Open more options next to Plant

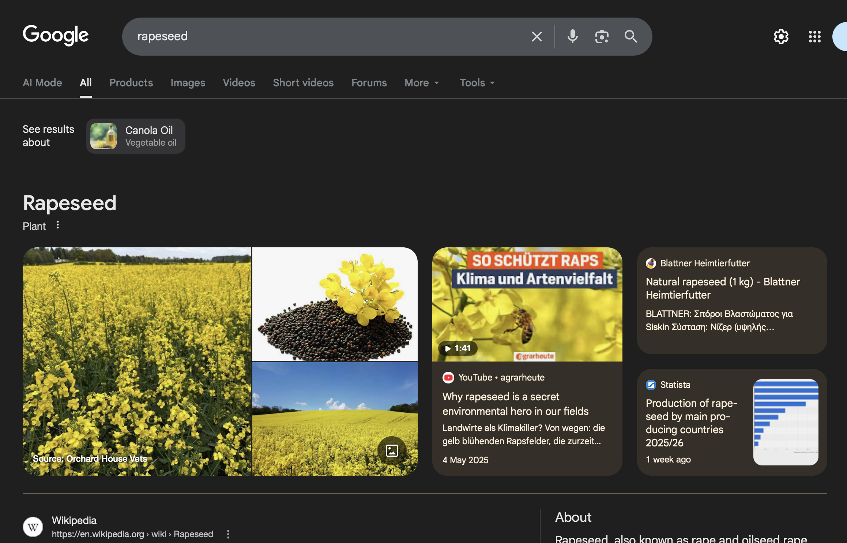[x=58, y=225]
